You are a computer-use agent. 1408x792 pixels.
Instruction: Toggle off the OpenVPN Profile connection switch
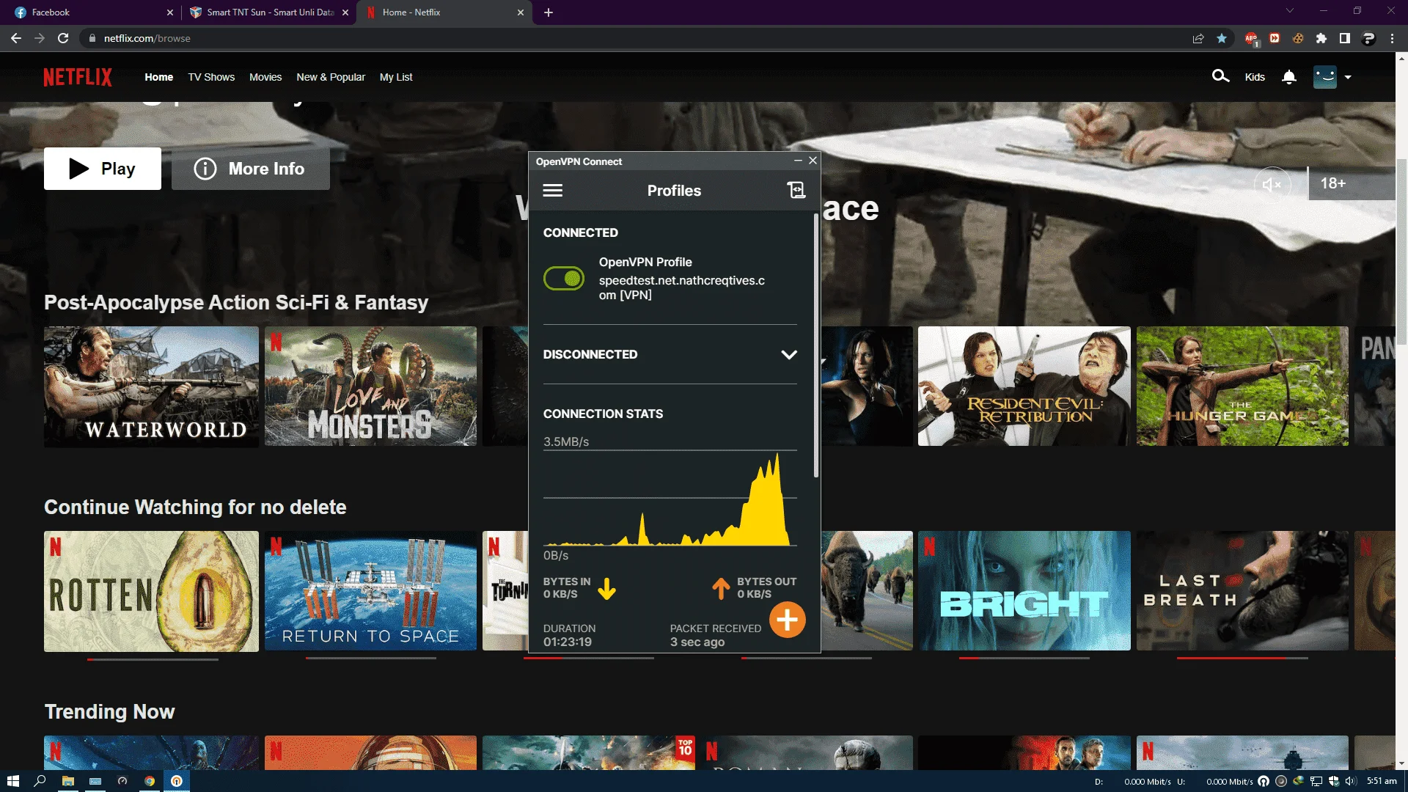(564, 278)
